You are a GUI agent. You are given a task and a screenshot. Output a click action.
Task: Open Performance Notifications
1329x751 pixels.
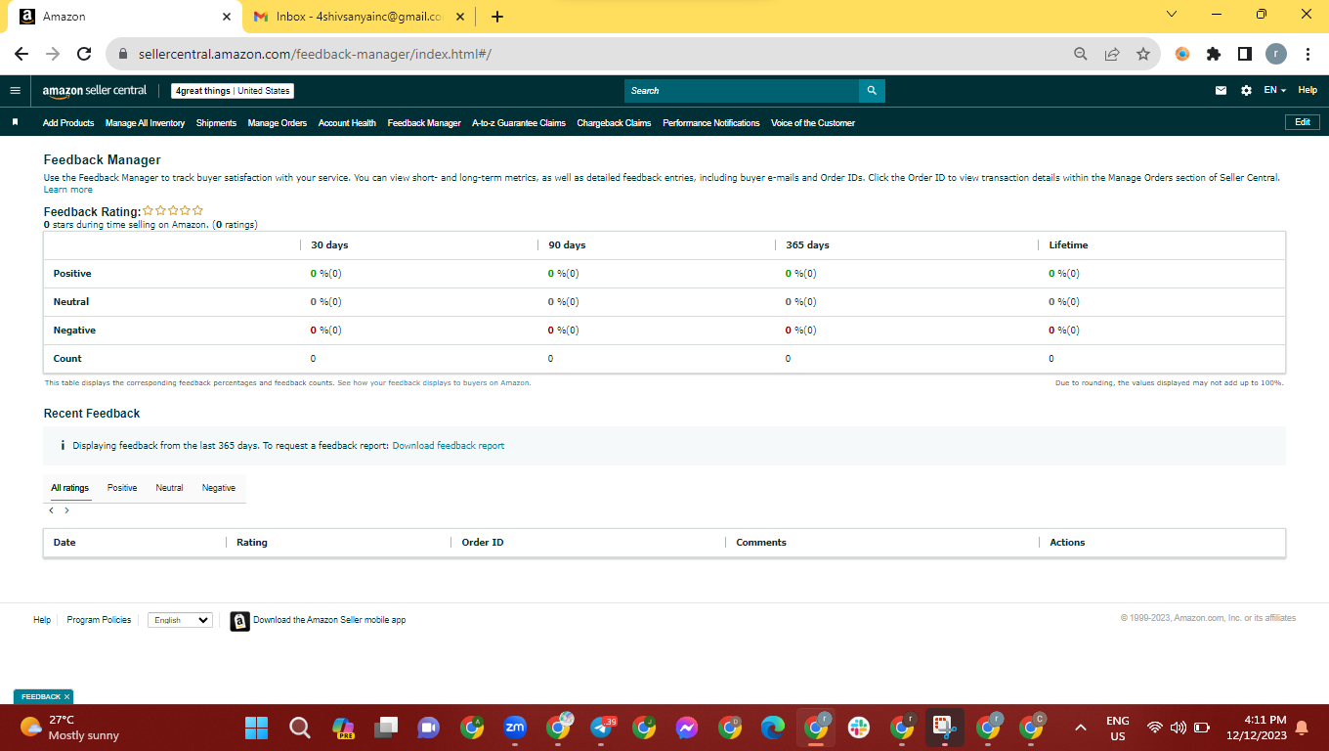tap(710, 123)
